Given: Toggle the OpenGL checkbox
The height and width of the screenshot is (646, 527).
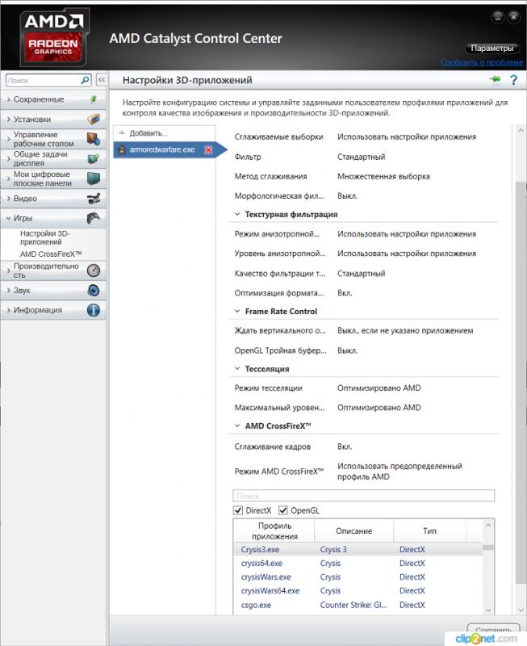Looking at the screenshot, I should (x=283, y=510).
